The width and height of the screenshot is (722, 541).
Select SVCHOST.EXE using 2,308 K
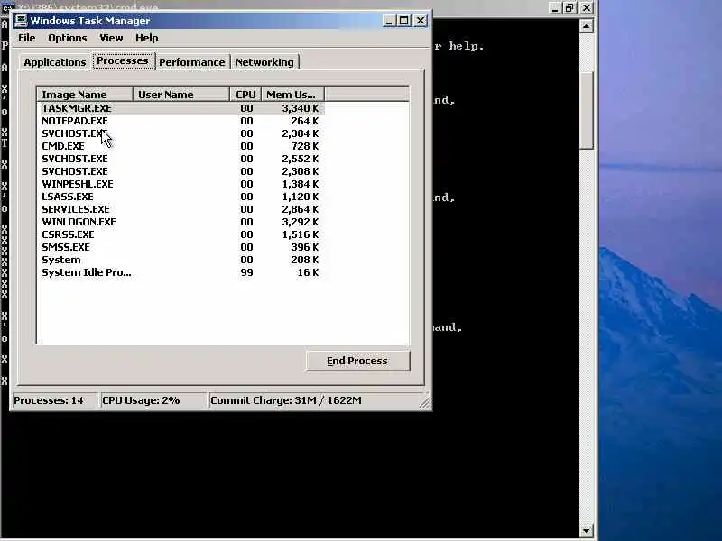coord(180,171)
